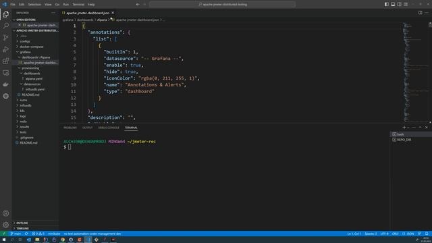Viewport: 432px width, 243px height.
Task: Toggle the Secondary Side Bar layout button
Action: (399, 5)
